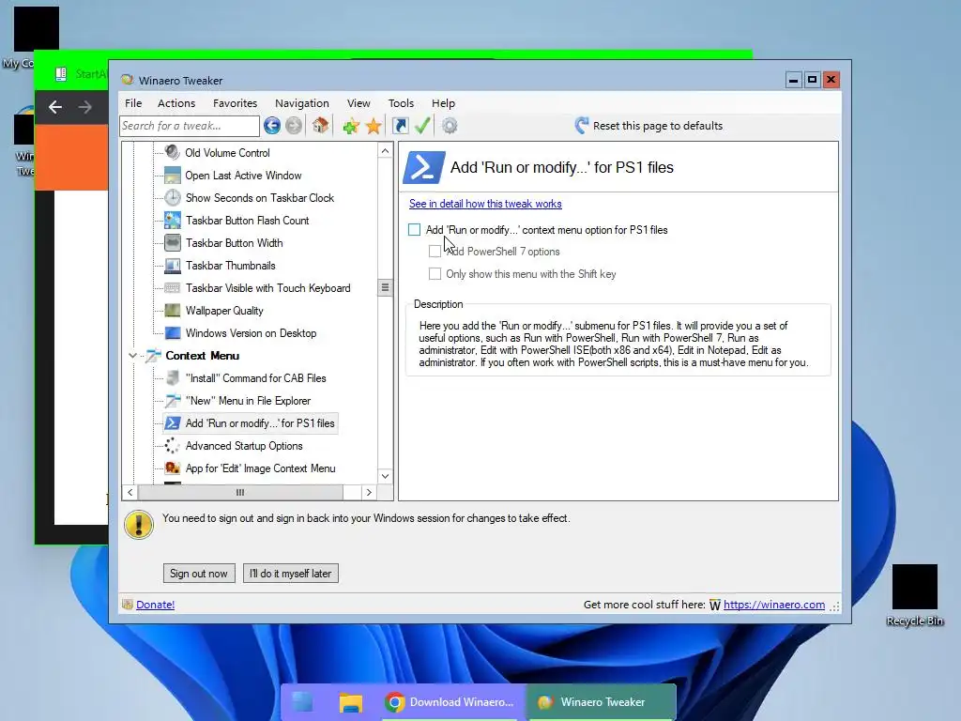
Task: Click the grayed forward navigation arrow in the toolbar
Action: (x=294, y=126)
